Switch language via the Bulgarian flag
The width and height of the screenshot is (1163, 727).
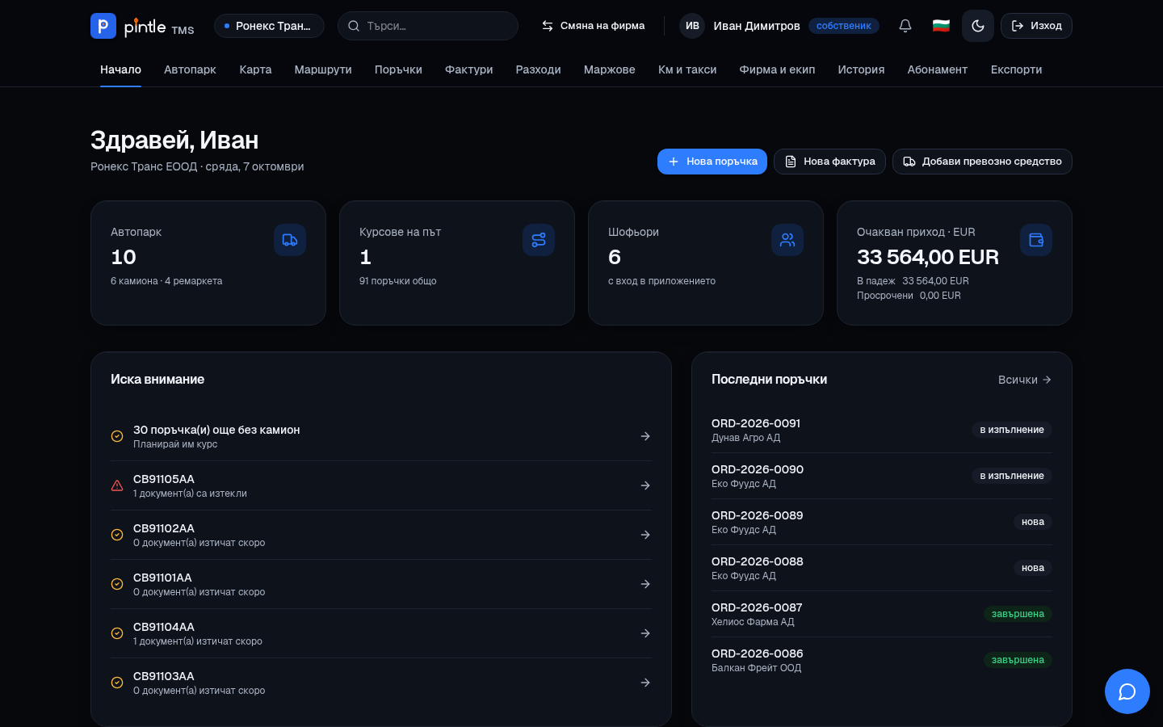pos(941,26)
